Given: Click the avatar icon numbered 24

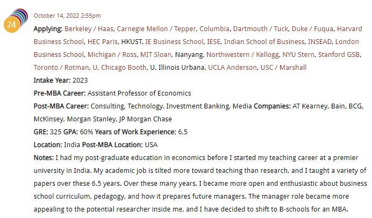Looking at the screenshot, I should tap(16, 20).
